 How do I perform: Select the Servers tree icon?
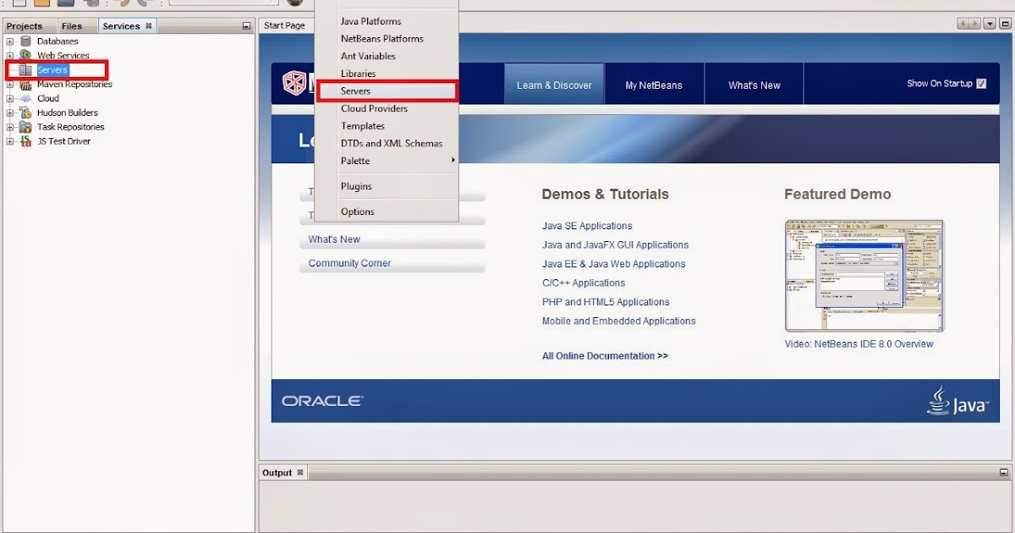[25, 69]
